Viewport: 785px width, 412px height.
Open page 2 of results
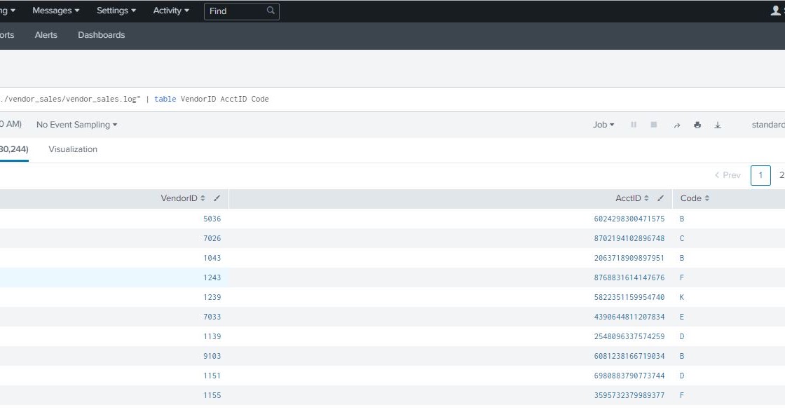(781, 175)
